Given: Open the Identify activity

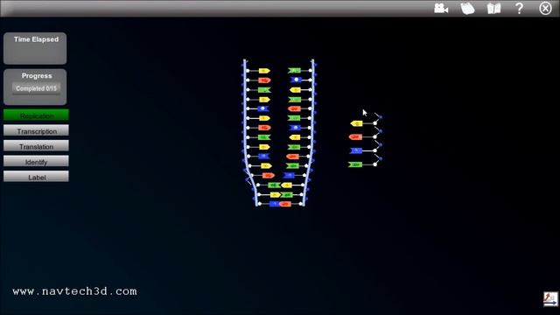Looking at the screenshot, I should [36, 161].
